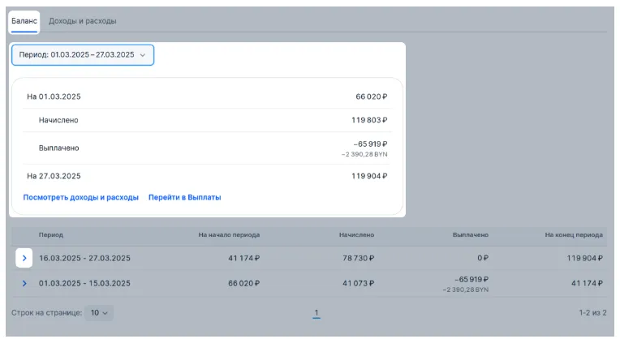Click the Начислено column header in table

tap(356, 235)
